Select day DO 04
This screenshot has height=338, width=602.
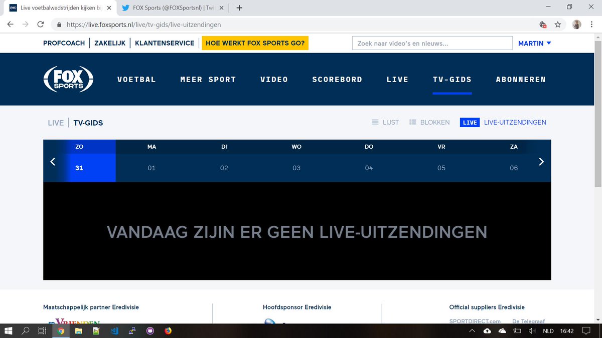pyautogui.click(x=369, y=161)
